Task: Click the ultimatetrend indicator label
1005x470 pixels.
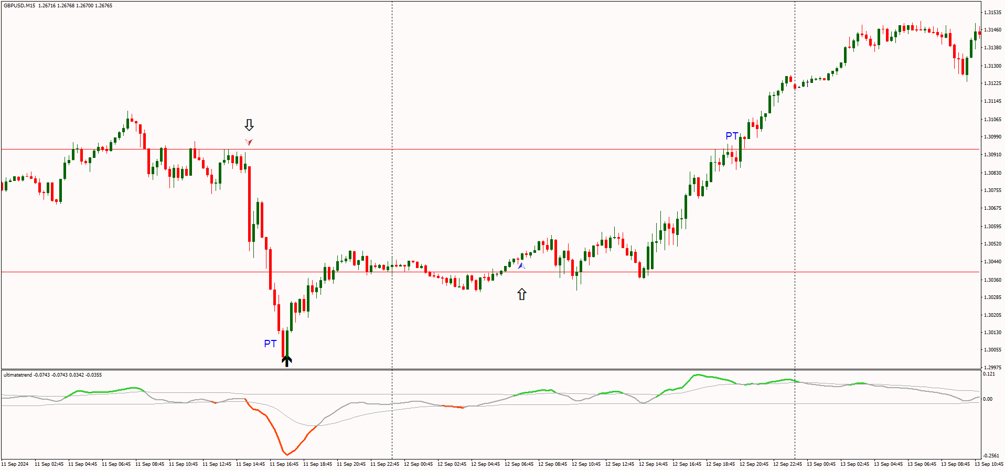Action: [18, 375]
